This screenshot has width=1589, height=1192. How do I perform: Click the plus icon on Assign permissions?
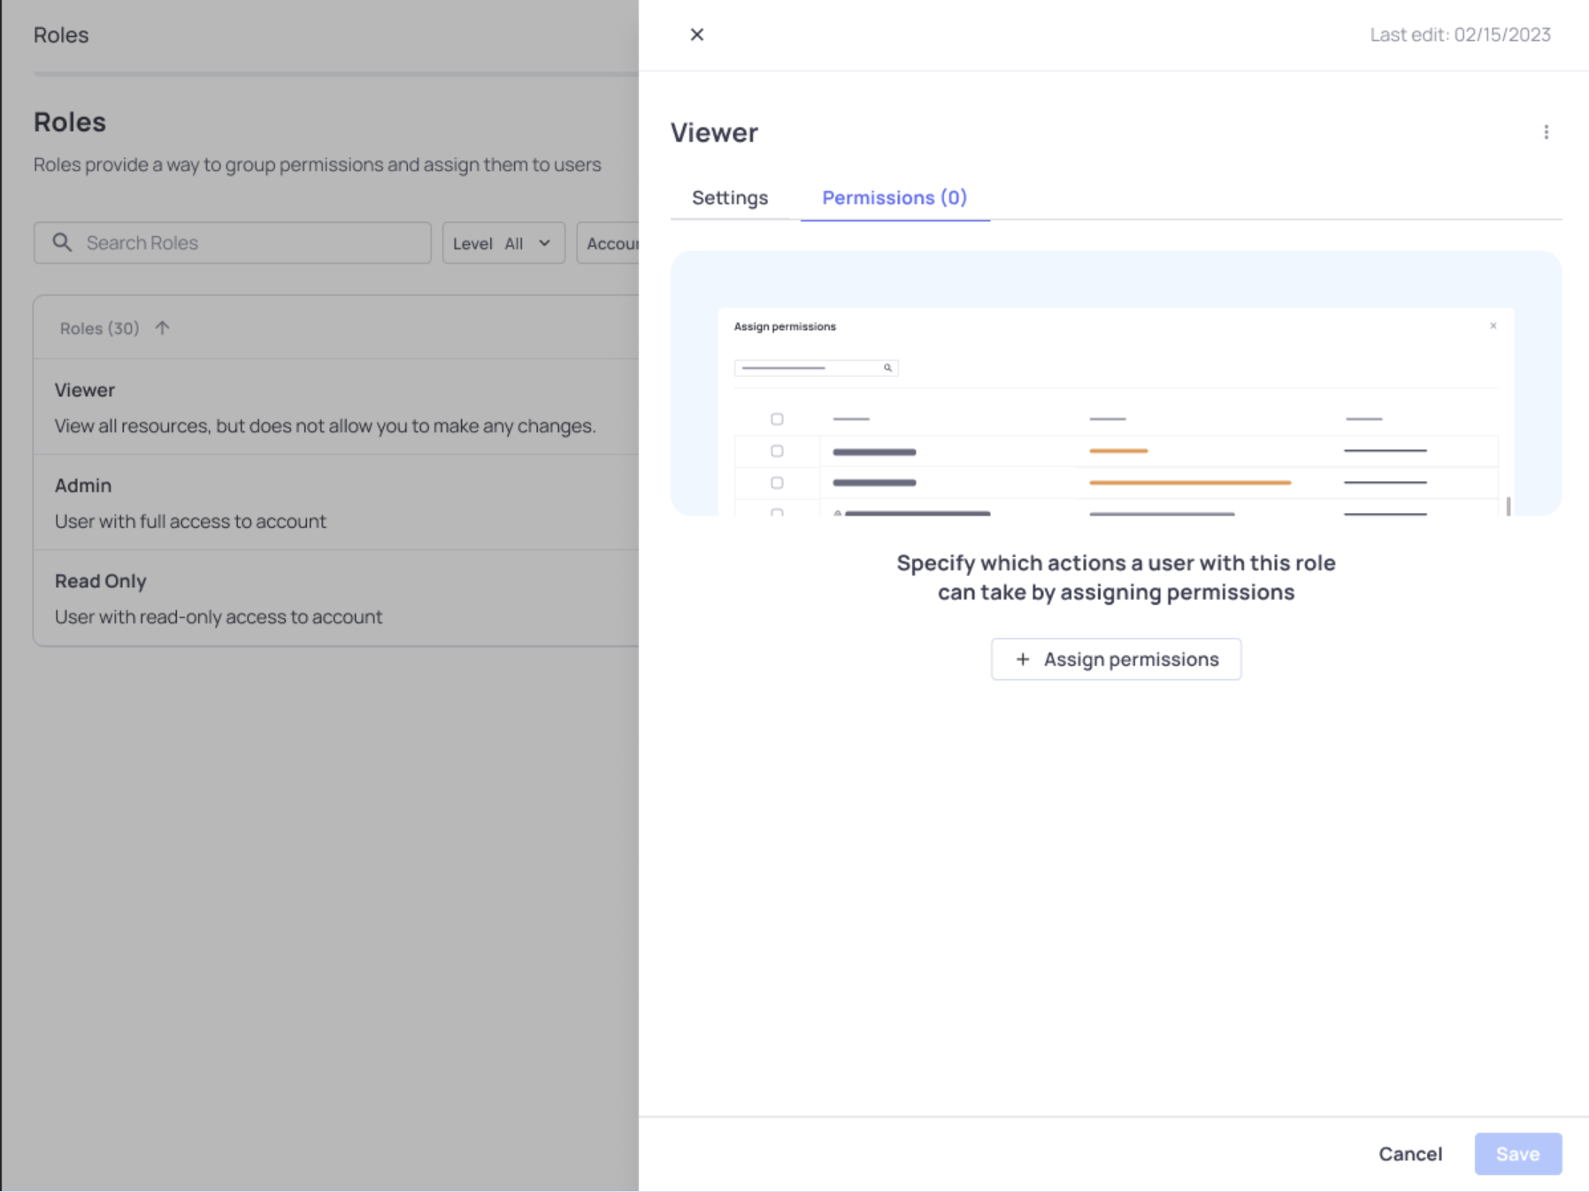pos(1023,659)
